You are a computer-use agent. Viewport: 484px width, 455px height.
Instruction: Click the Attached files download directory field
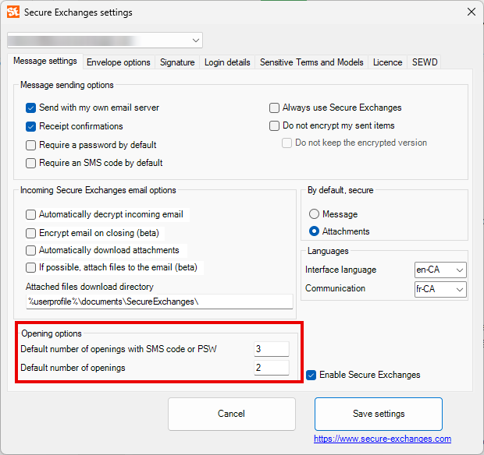pyautogui.click(x=159, y=302)
